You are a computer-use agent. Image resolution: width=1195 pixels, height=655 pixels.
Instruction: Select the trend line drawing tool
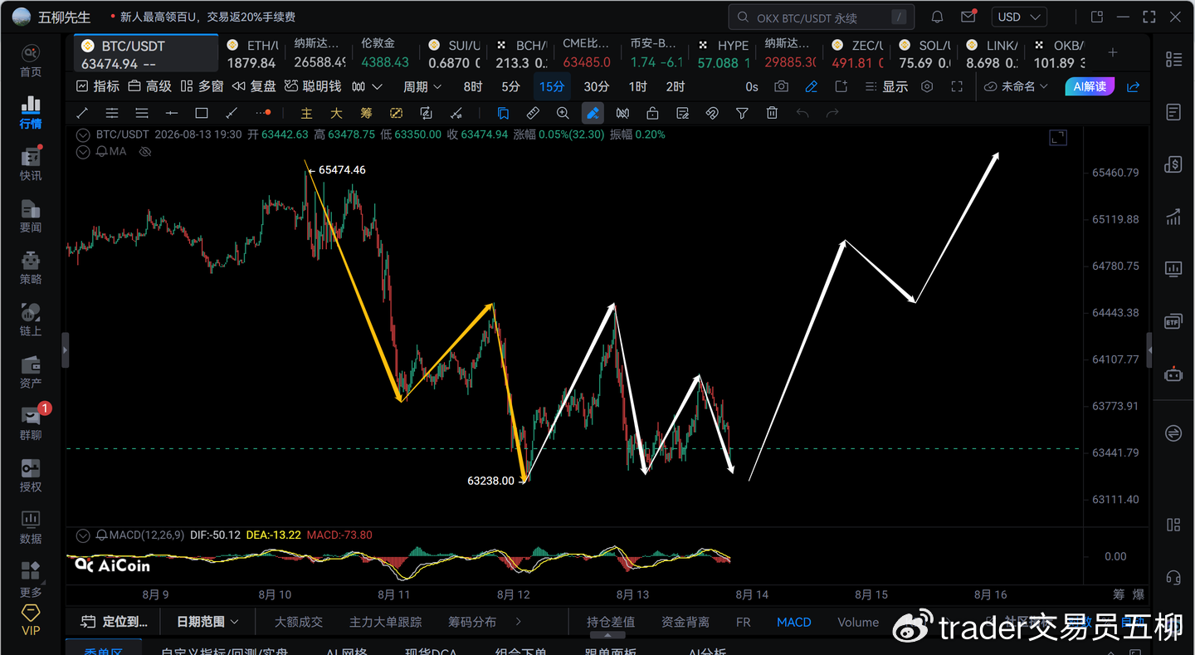(x=82, y=113)
